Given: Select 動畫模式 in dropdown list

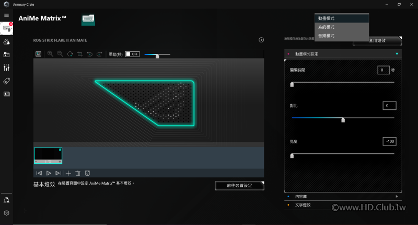Looking at the screenshot, I should pyautogui.click(x=342, y=18).
